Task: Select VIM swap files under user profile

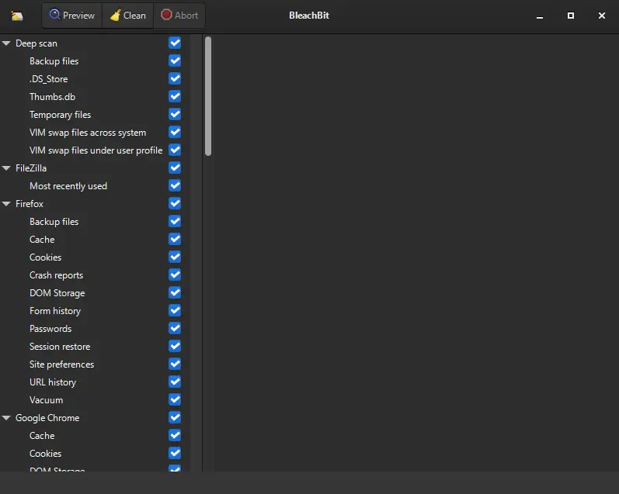Action: [96, 150]
